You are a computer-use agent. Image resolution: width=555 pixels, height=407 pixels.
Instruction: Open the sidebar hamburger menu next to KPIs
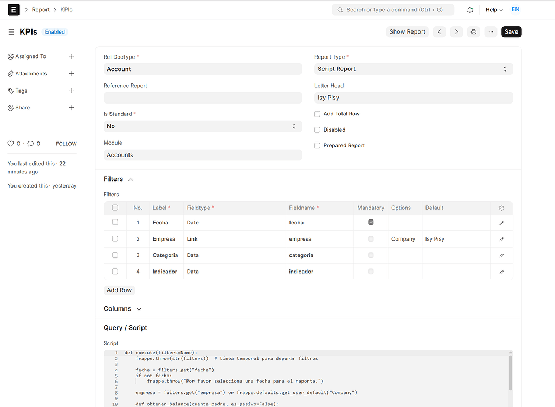click(11, 31)
